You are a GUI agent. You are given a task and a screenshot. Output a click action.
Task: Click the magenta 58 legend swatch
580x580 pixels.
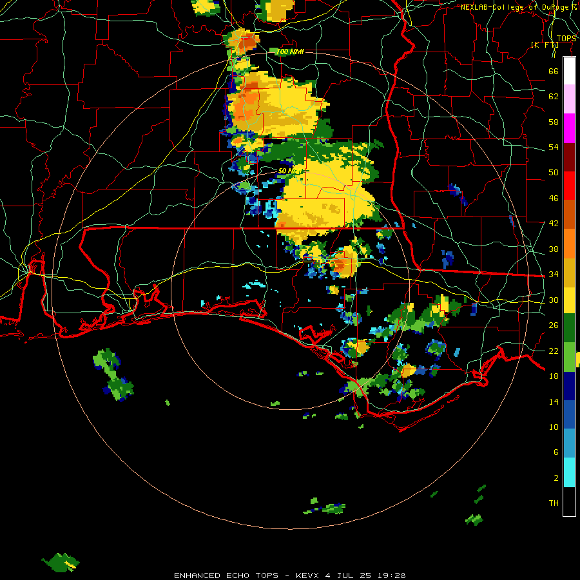click(569, 128)
